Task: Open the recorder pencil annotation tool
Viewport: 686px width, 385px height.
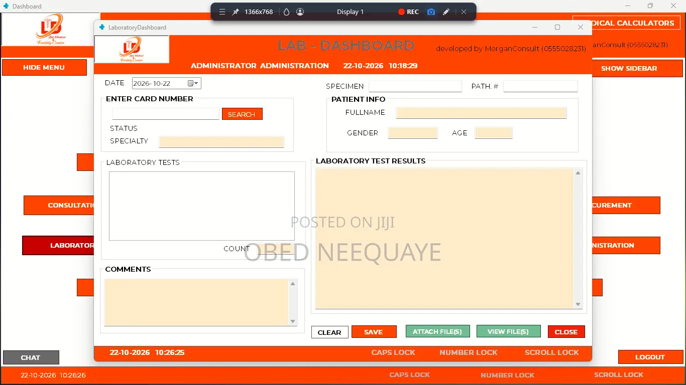Action: [446, 12]
